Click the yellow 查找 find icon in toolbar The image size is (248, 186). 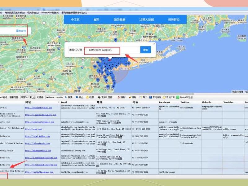130,97
